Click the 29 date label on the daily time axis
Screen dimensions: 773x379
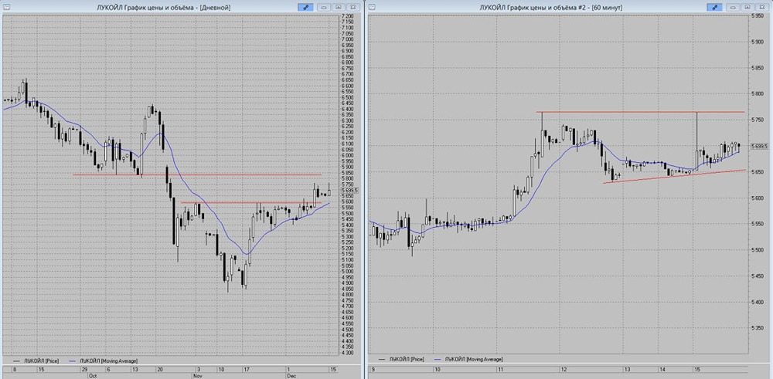click(x=84, y=369)
